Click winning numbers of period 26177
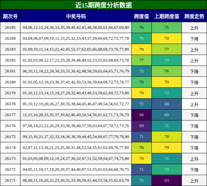 point(76,115)
